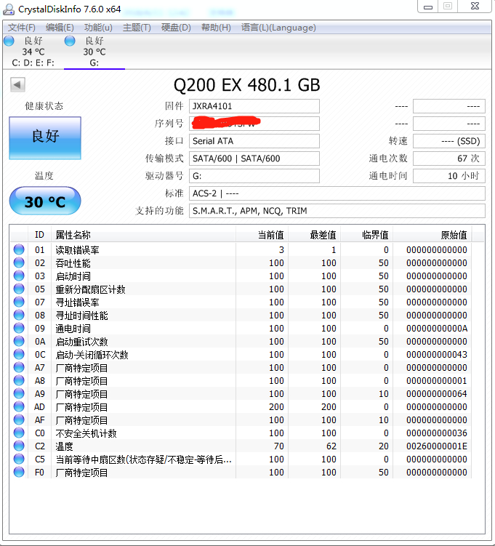Select raw value 000000000036
The height and width of the screenshot is (546, 495).
click(437, 433)
